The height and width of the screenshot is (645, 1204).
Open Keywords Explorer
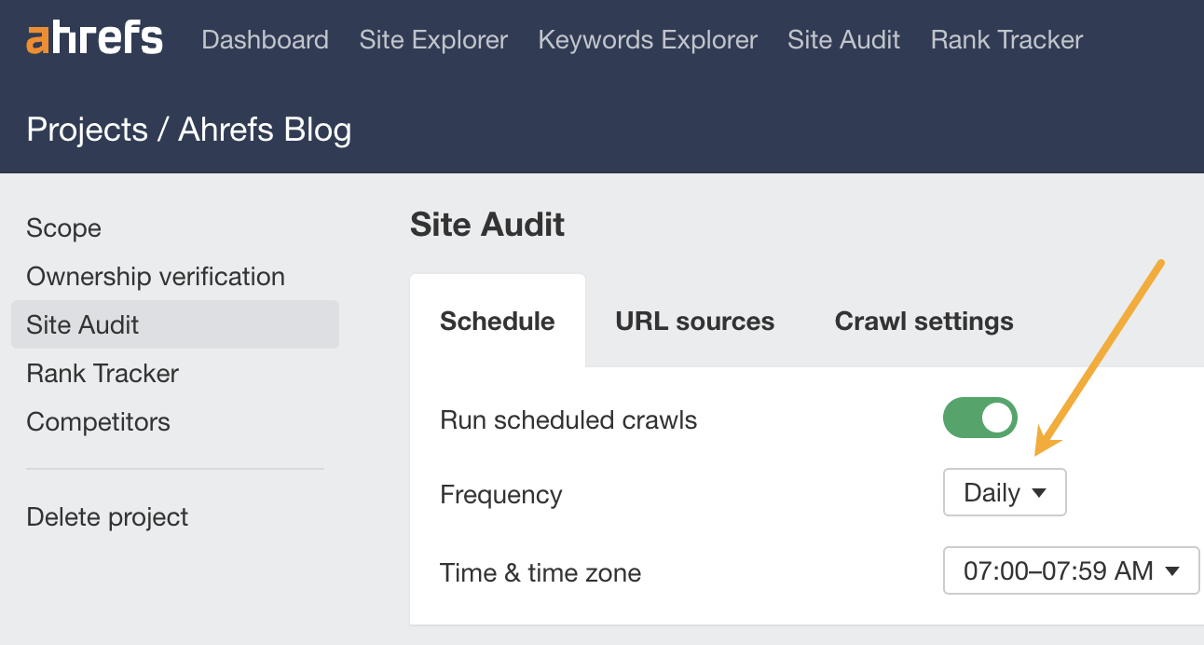click(647, 39)
